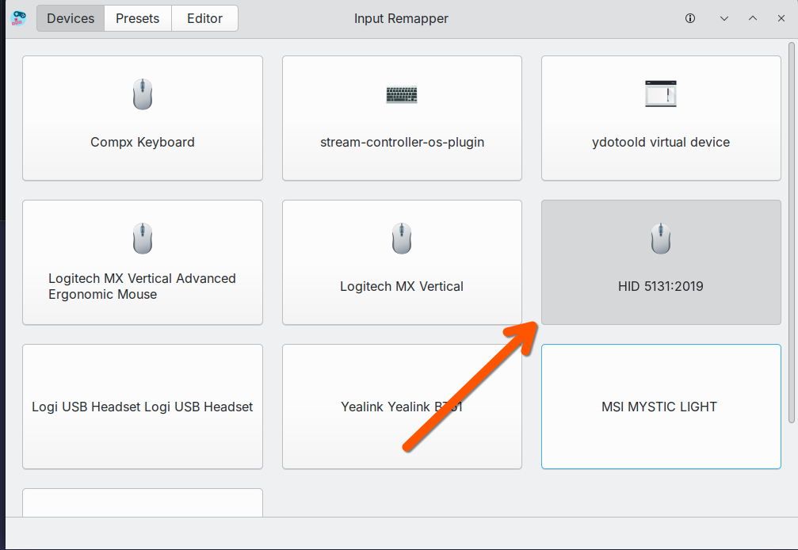Click the mouse icon on Compx Keyboard card
This screenshot has height=550, width=798.
tap(143, 94)
